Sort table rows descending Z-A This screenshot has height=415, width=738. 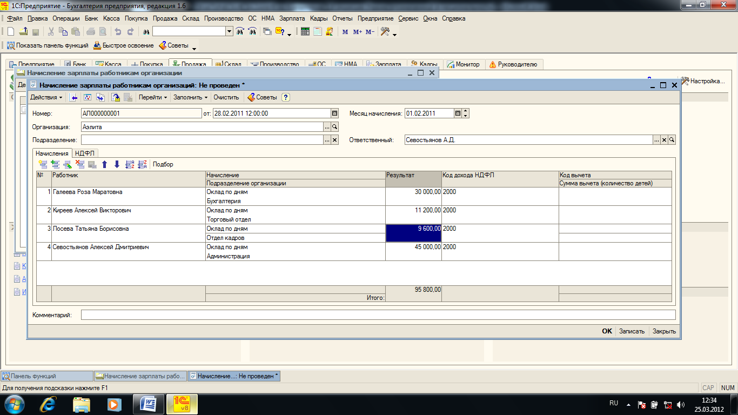click(x=143, y=164)
